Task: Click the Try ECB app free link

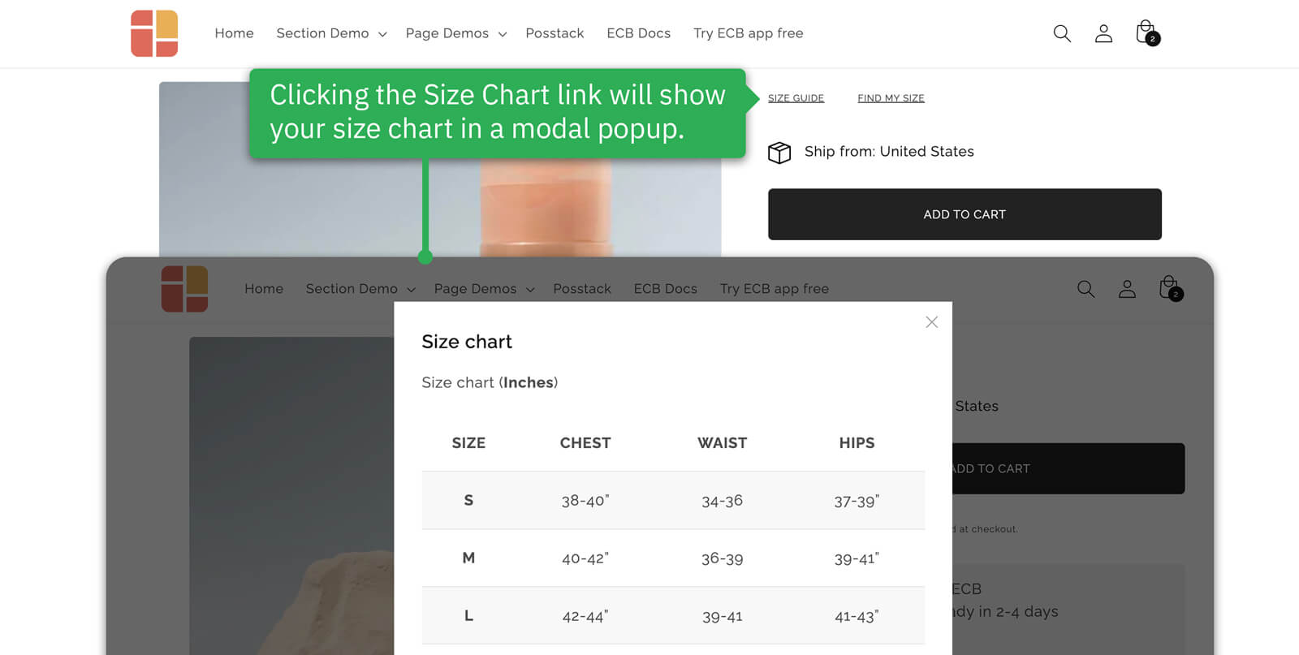Action: pyautogui.click(x=748, y=33)
